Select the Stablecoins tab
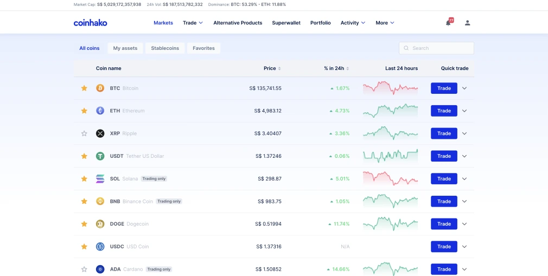This screenshot has width=548, height=276. (x=165, y=48)
